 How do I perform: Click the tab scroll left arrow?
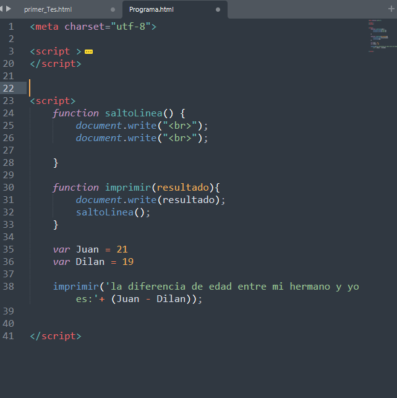(x=1, y=9)
